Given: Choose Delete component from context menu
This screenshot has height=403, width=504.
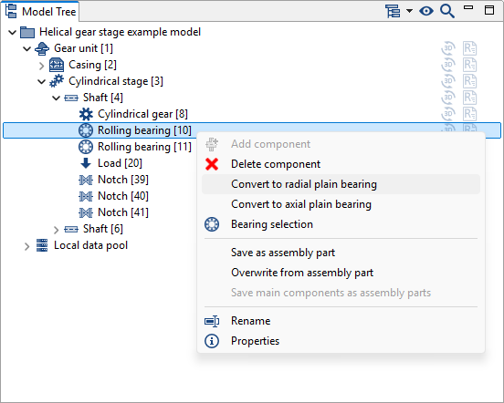Looking at the screenshot, I should (341, 164).
